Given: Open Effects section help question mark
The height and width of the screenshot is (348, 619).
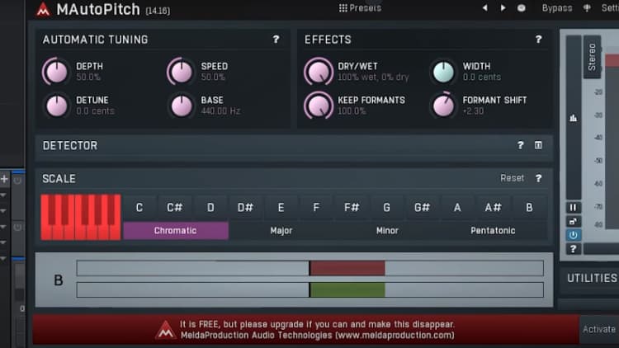Looking at the screenshot, I should (x=538, y=40).
